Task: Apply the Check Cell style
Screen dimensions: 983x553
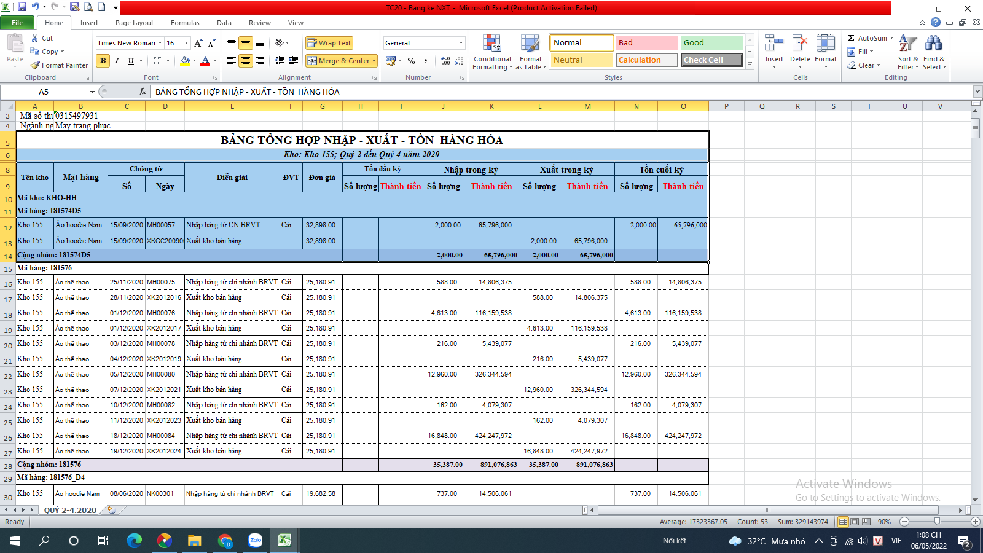Action: tap(712, 60)
